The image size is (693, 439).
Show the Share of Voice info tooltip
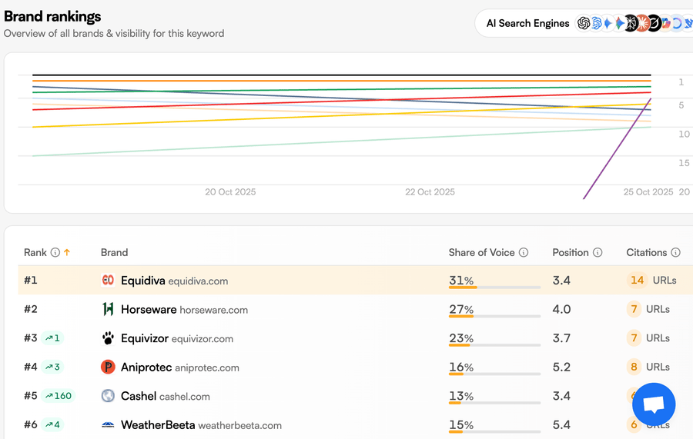[524, 252]
